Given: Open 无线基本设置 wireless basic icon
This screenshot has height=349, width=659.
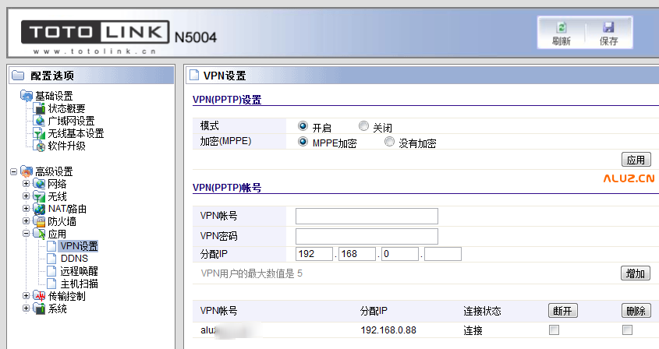Looking at the screenshot, I should [40, 133].
